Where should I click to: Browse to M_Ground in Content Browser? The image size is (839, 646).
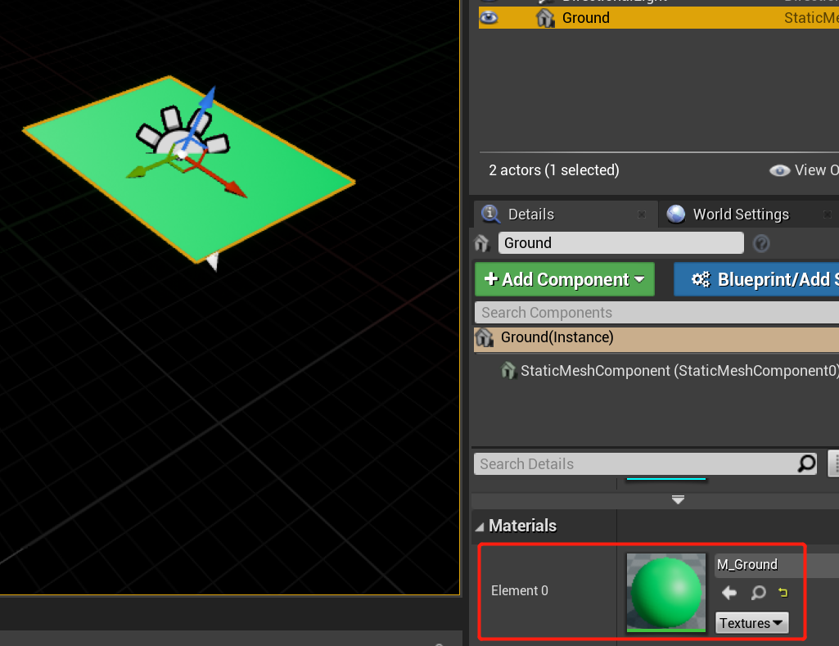pos(758,593)
